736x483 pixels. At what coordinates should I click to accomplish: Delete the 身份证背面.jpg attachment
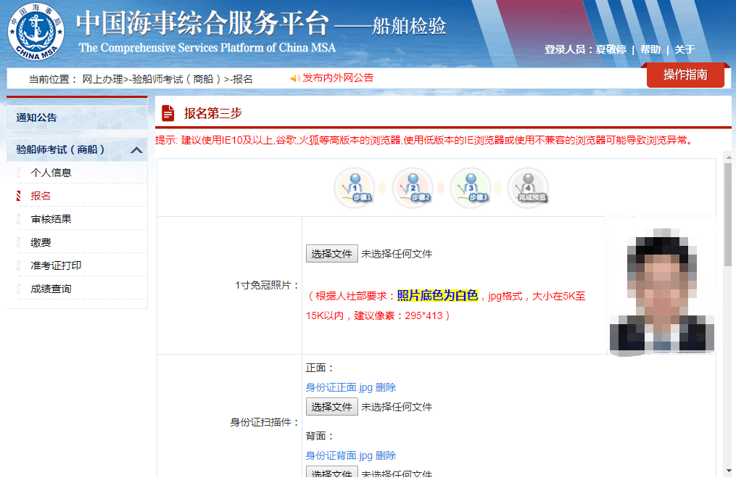[386, 455]
